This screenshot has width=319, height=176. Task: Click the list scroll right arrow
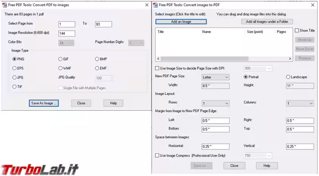pos(290,59)
